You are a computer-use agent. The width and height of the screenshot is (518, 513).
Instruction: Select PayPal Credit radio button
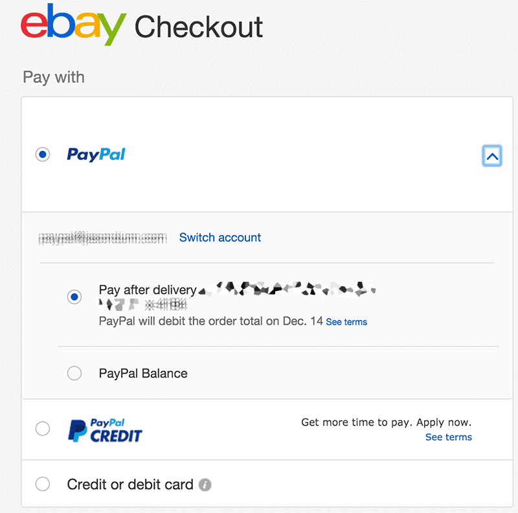pos(43,429)
